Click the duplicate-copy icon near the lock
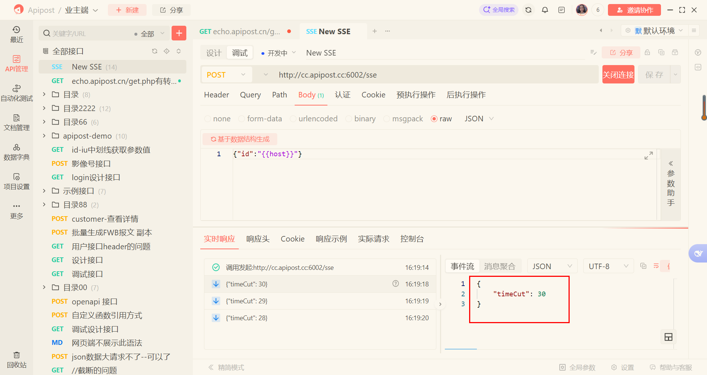This screenshot has width=707, height=375. pyautogui.click(x=661, y=53)
